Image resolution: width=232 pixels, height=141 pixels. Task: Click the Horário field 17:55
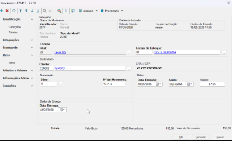[x=212, y=84]
